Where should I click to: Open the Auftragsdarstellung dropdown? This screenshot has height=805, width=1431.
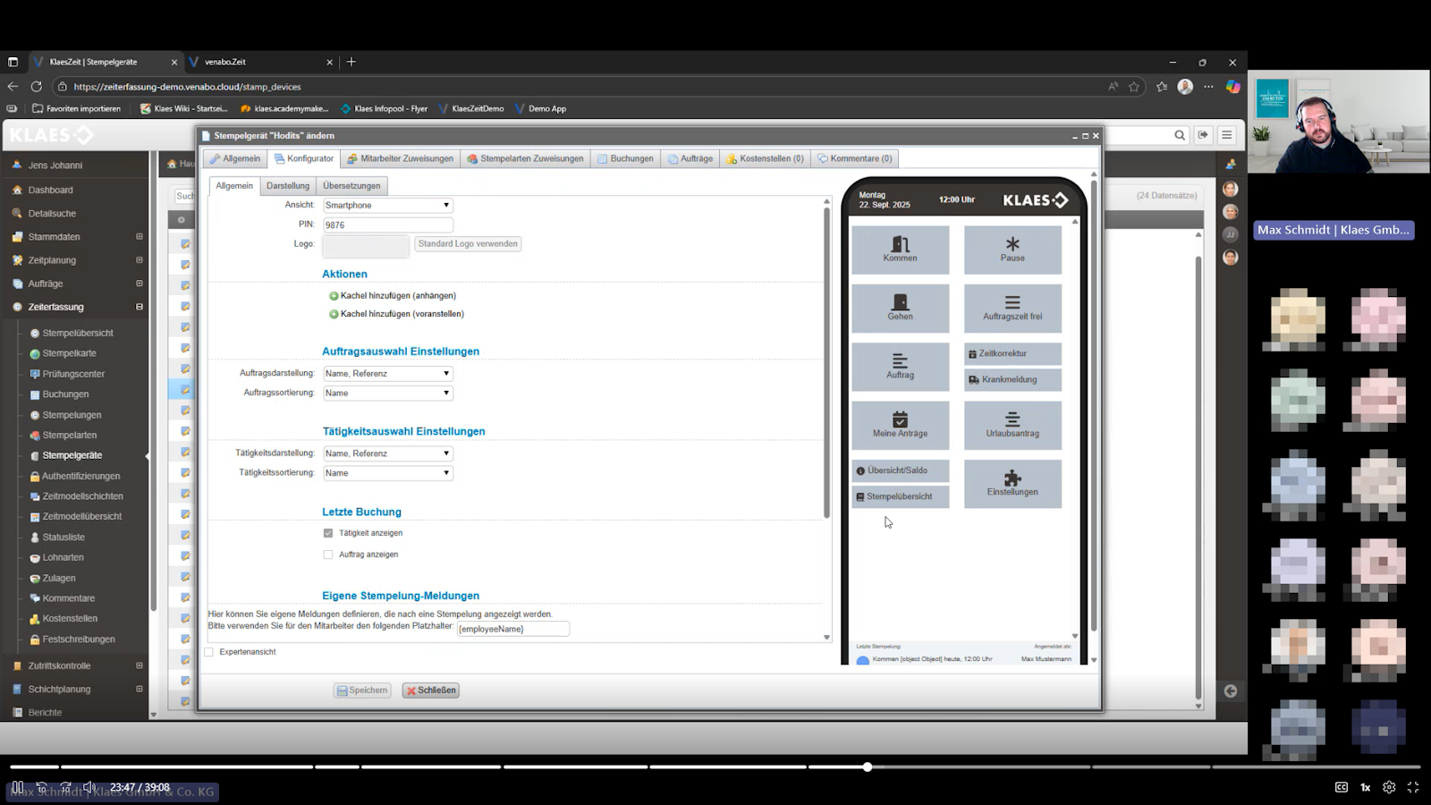387,374
